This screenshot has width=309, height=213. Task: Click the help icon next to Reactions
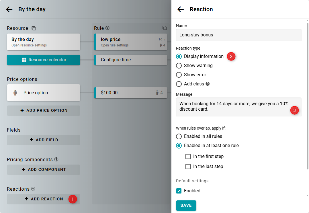pyautogui.click(x=33, y=189)
